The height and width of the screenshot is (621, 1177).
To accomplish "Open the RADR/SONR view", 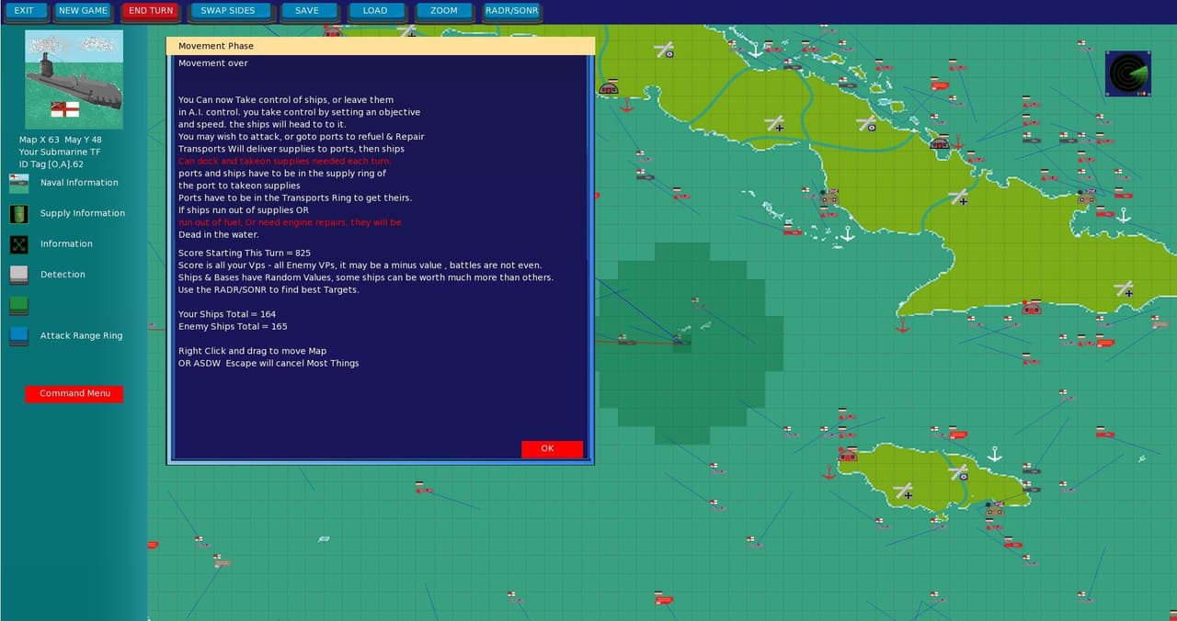I will (512, 11).
